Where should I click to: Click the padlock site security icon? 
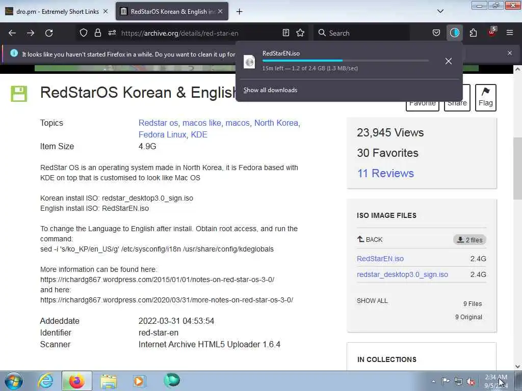[97, 33]
